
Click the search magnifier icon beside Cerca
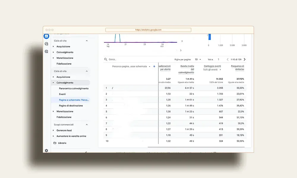106,59
